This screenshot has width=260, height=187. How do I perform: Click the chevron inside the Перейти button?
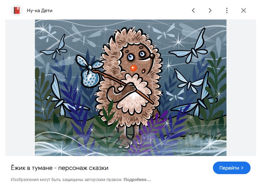point(242,168)
